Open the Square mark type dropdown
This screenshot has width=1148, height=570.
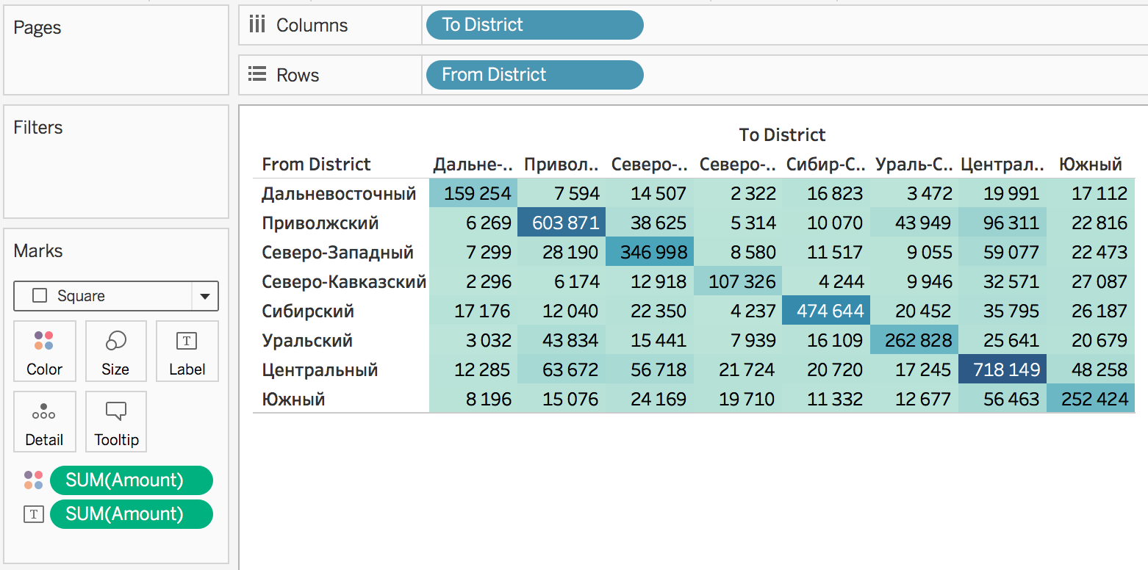[x=204, y=296]
